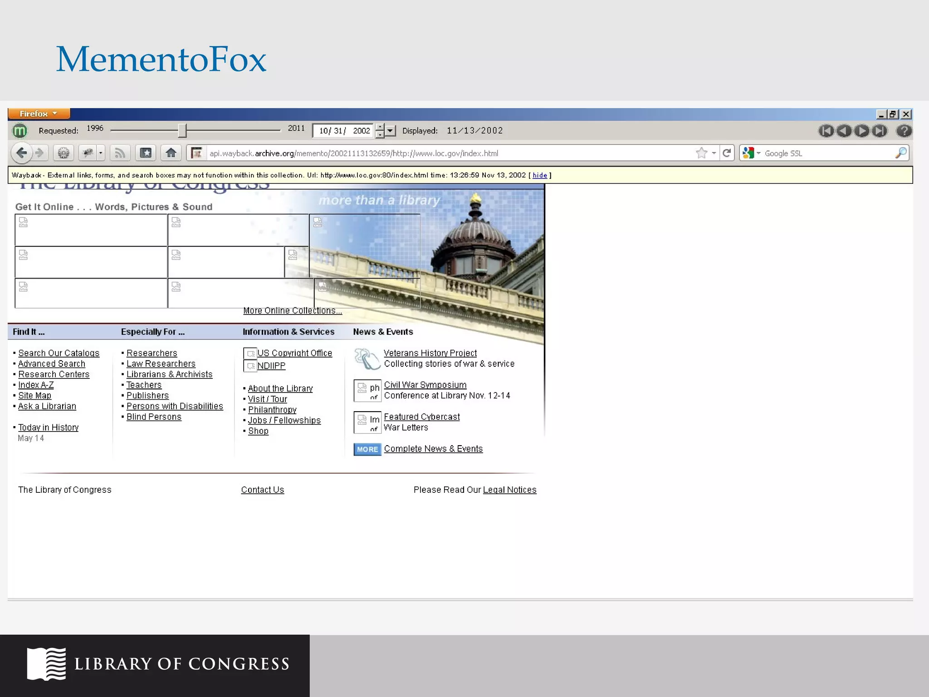The image size is (929, 697).
Task: Open Civil War Symposium link
Action: [x=425, y=385]
